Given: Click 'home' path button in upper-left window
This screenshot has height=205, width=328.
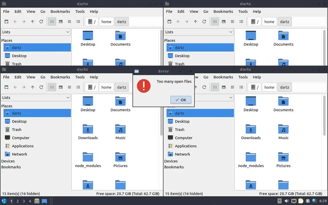Looking at the screenshot, I should pyautogui.click(x=106, y=22).
